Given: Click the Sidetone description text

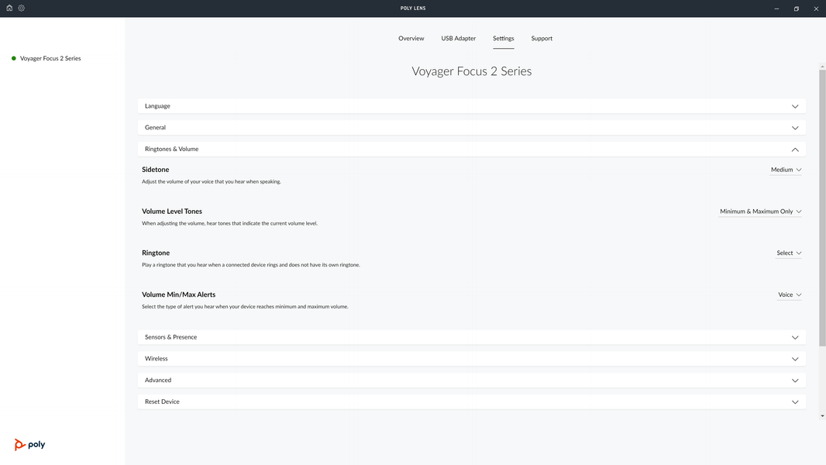Looking at the screenshot, I should (x=212, y=181).
